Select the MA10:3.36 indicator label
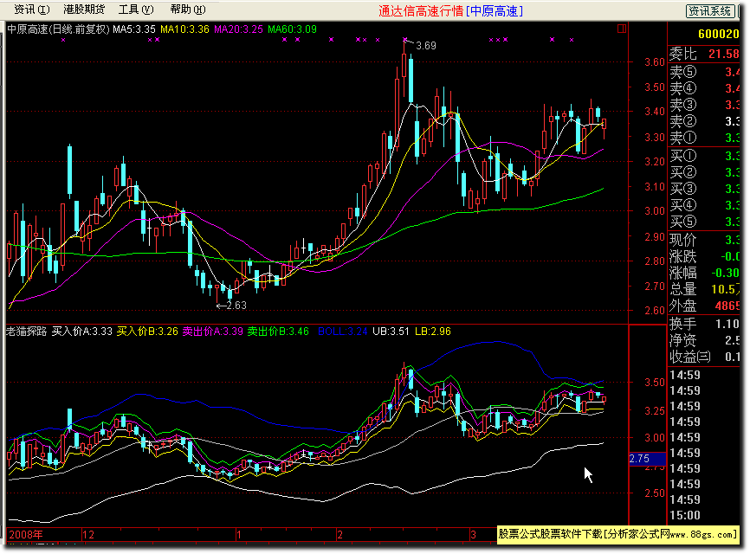Image resolution: width=750 pixels, height=554 pixels. (x=184, y=29)
